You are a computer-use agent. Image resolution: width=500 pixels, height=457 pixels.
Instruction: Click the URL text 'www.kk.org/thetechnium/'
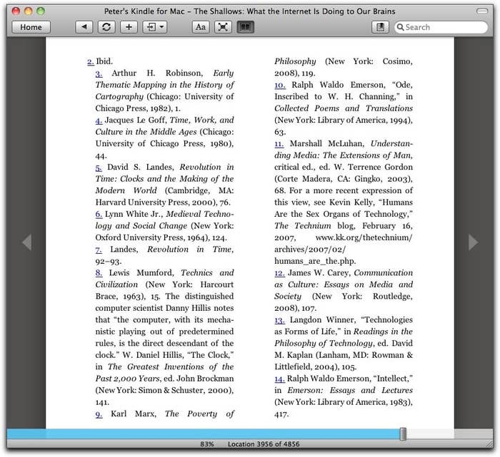(364, 237)
